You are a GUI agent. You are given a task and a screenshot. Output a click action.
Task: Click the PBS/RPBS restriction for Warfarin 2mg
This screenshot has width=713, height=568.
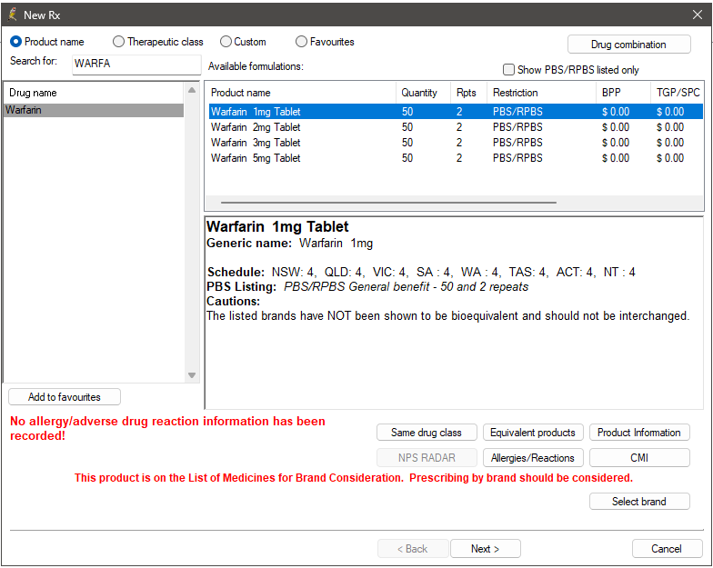pyautogui.click(x=517, y=127)
